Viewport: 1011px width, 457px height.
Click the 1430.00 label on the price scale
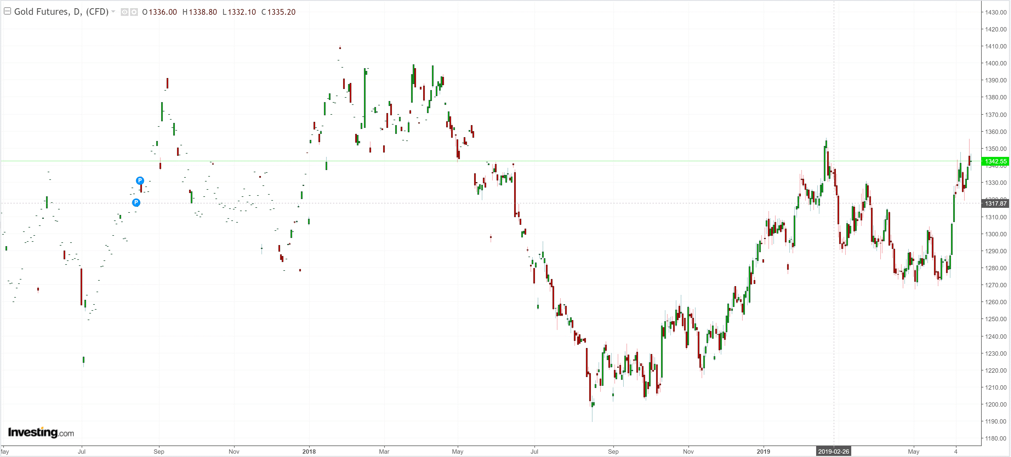click(995, 12)
